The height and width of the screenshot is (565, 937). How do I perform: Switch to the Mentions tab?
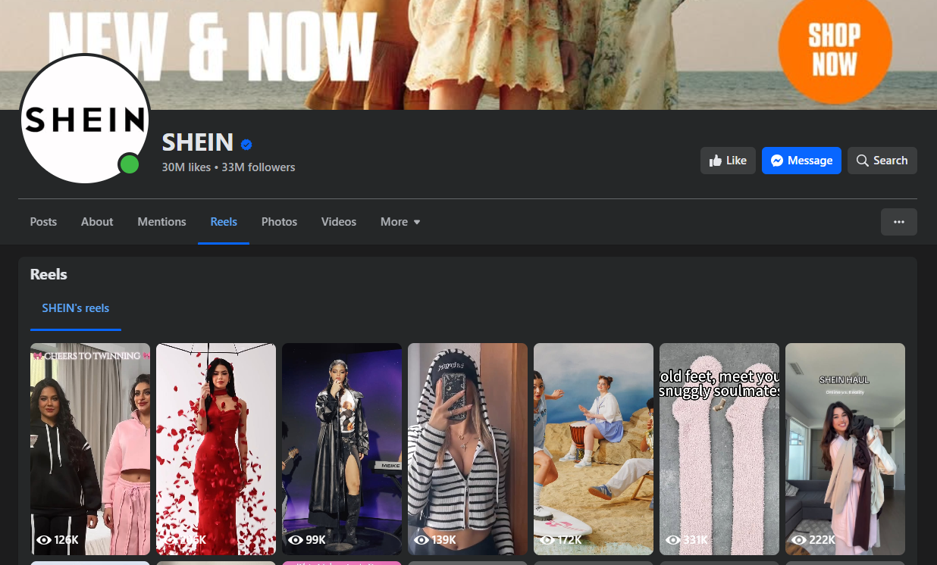[161, 222]
